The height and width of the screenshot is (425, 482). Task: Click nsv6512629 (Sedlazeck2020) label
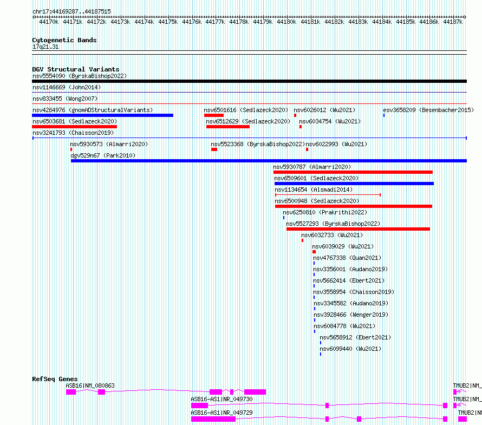tap(248, 121)
